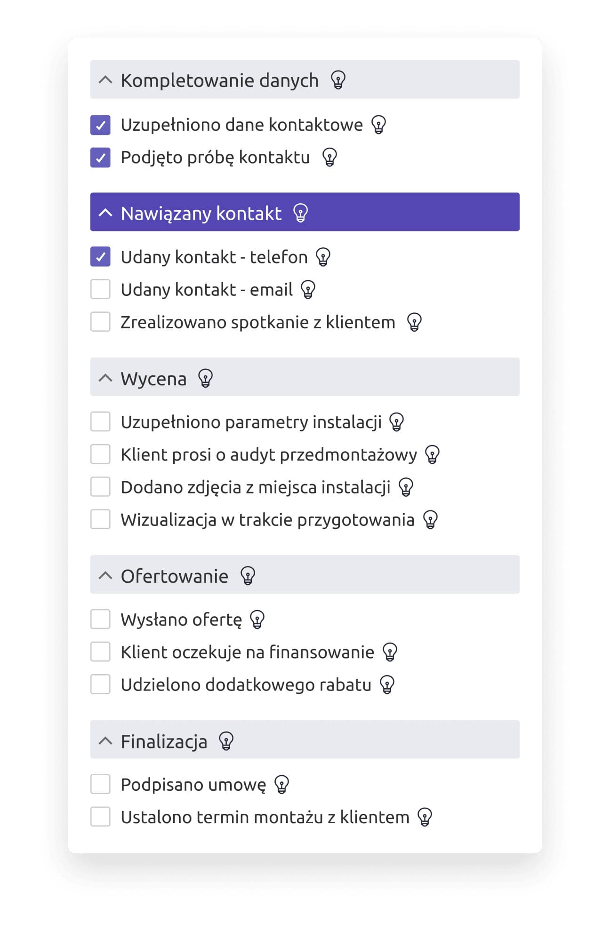The width and height of the screenshot is (610, 938).
Task: Show the hint bulb beside Nawiązany kontakt
Action: pyautogui.click(x=300, y=213)
